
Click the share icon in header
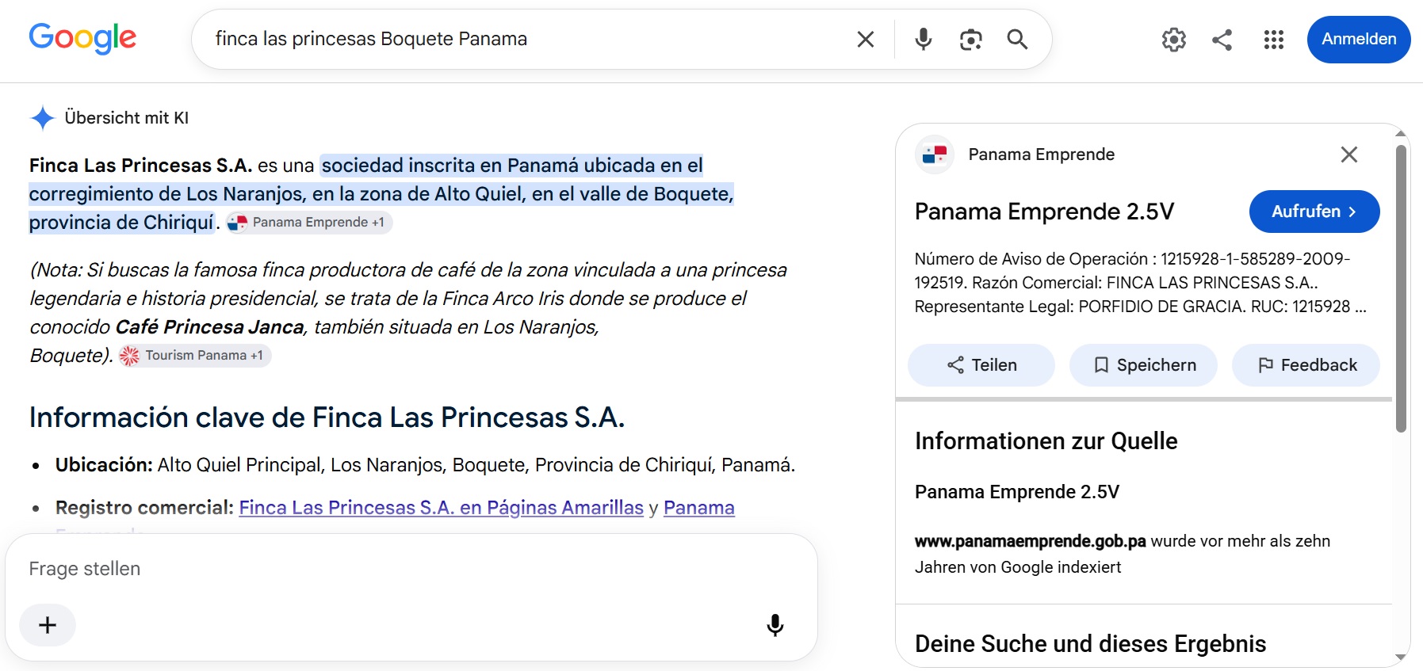1222,39
